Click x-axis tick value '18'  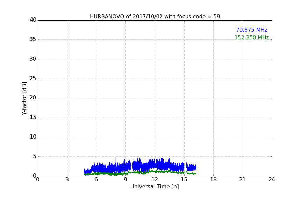click(x=214, y=180)
